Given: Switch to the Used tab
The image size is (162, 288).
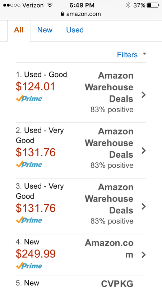Looking at the screenshot, I should pos(75,30).
